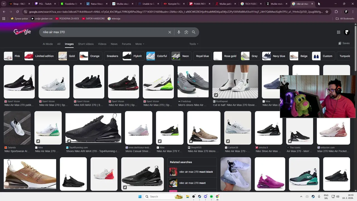Select related search "nike air max 270 react"
357x201 pixels.
pyautogui.click(x=192, y=183)
